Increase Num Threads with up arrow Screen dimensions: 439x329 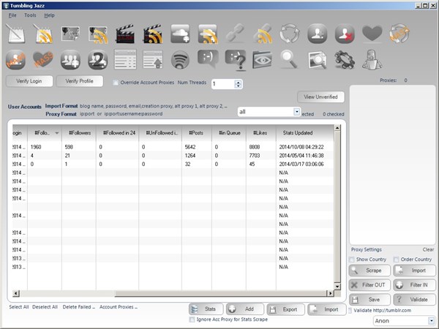click(238, 82)
